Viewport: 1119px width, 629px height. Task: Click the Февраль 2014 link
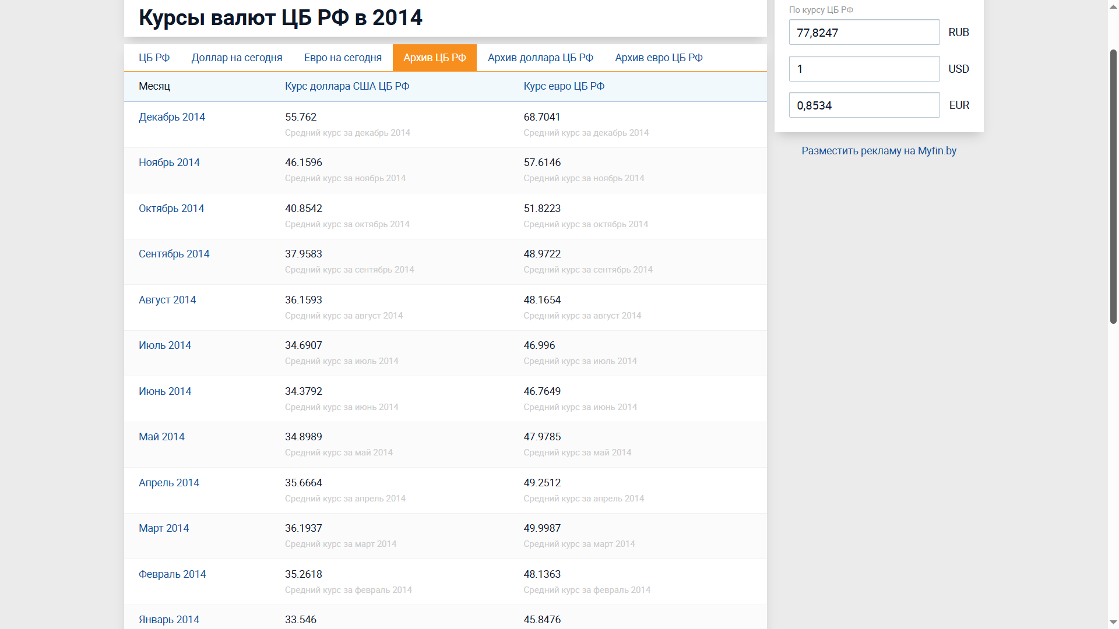tap(172, 574)
